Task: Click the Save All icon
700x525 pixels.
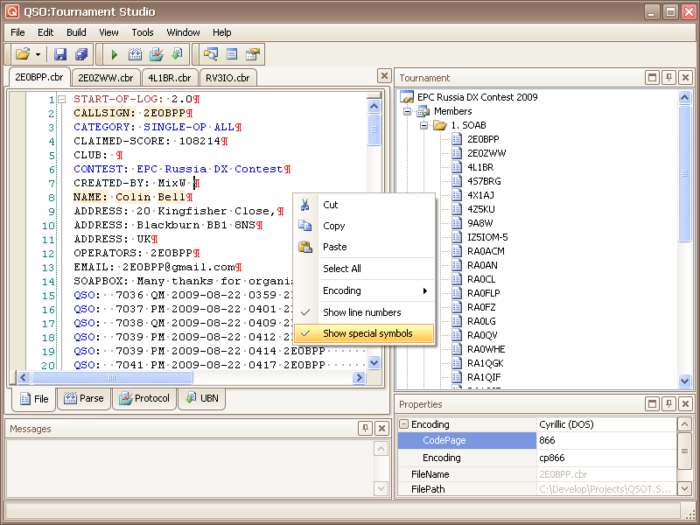Action: point(81,54)
